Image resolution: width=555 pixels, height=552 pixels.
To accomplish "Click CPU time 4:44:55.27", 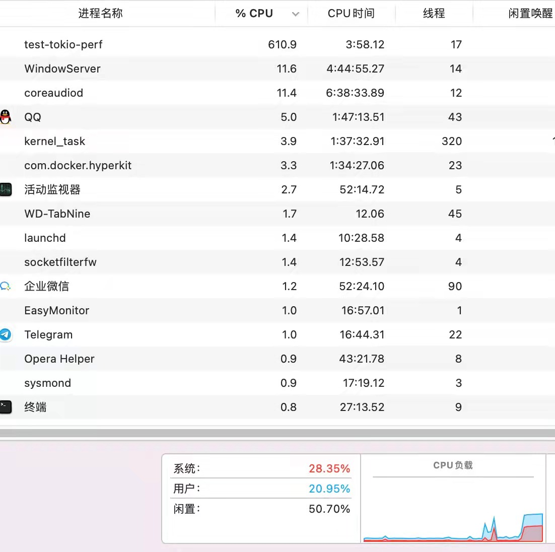I will (356, 68).
